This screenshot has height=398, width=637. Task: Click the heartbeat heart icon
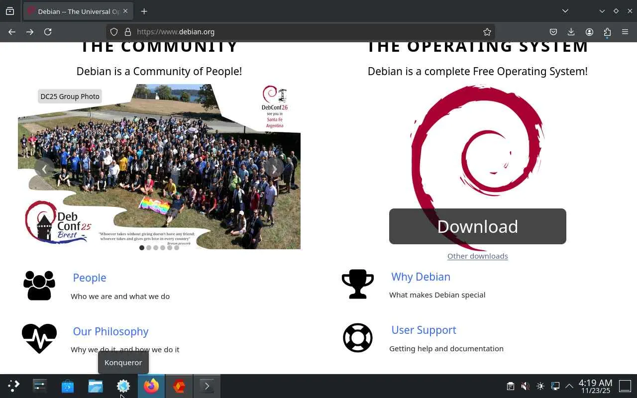tap(39, 338)
